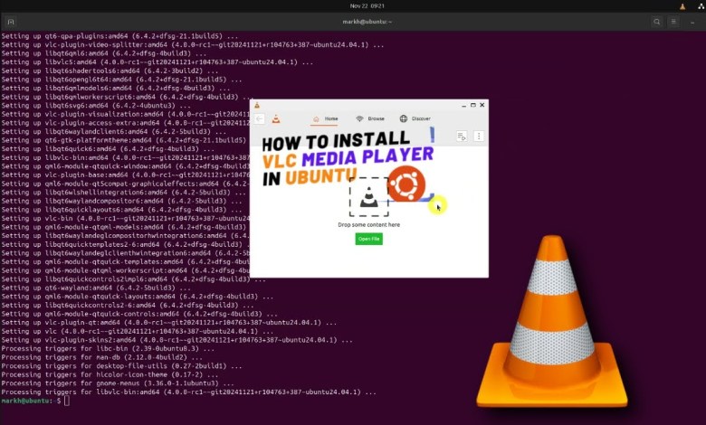This screenshot has height=425, width=706.
Task: Maximize the VLC window
Action: pyautogui.click(x=473, y=105)
